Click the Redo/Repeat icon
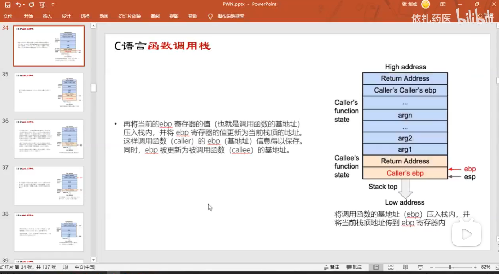Image resolution: width=499 pixels, height=274 pixels. [x=31, y=5]
